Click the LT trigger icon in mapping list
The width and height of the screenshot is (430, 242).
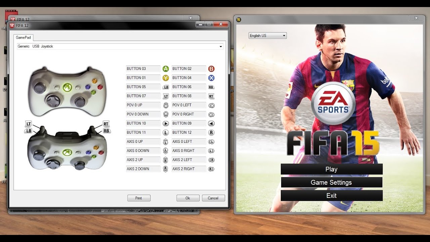click(166, 96)
